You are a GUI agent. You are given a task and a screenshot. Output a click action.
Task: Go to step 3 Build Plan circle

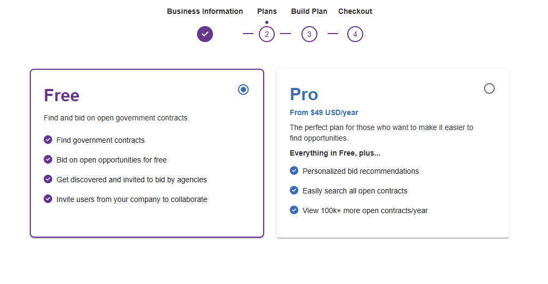pos(309,34)
